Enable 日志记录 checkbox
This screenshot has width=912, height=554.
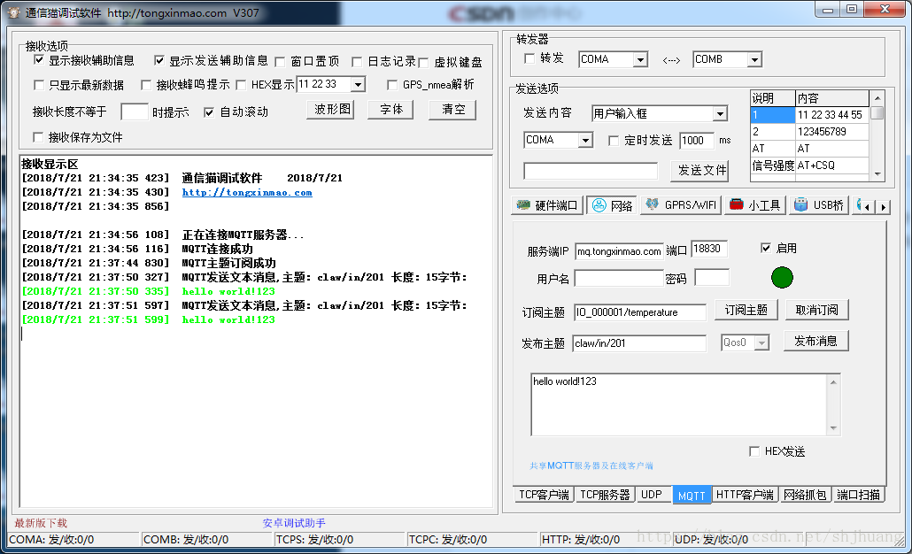click(x=357, y=62)
